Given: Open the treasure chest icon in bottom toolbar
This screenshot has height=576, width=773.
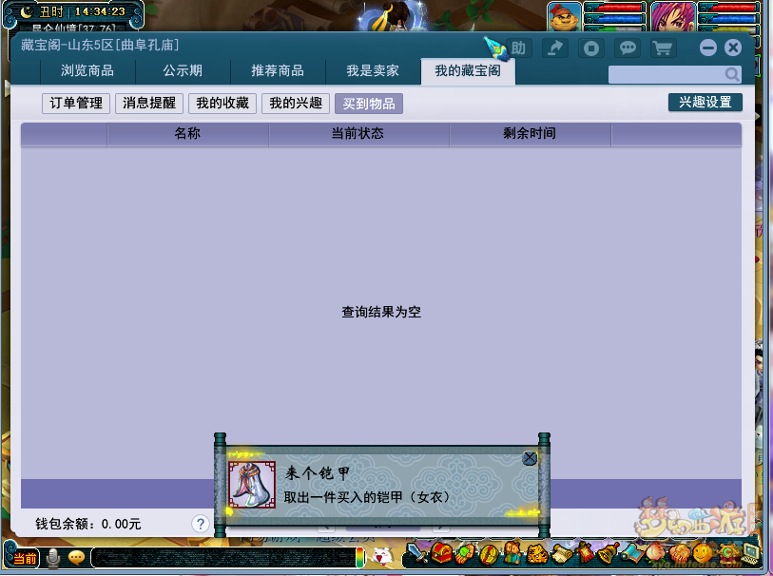Looking at the screenshot, I should pos(441,552).
